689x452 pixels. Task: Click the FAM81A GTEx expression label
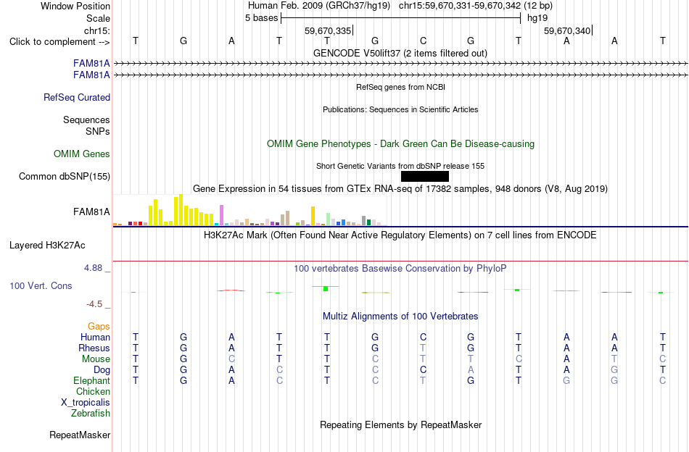91,212
